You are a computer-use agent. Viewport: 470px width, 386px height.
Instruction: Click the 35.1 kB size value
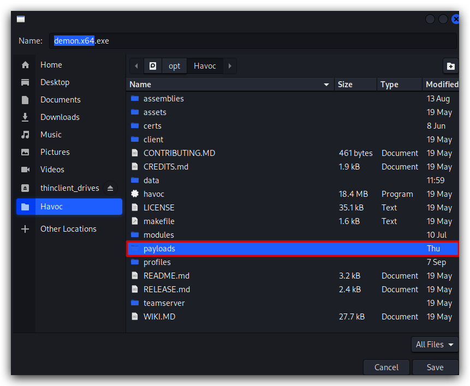pos(351,208)
